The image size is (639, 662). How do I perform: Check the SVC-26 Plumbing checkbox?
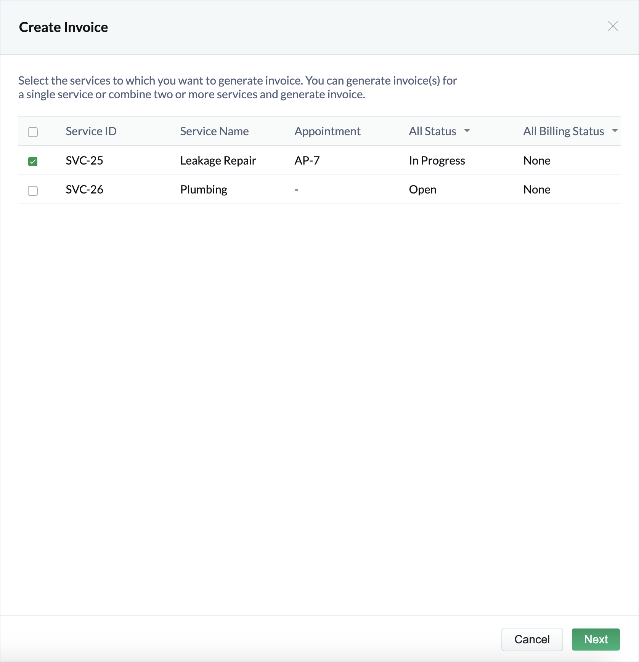[33, 190]
